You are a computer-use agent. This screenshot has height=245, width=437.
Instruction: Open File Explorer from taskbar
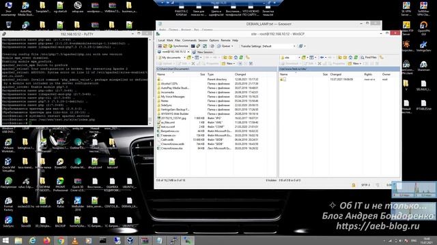point(18,240)
